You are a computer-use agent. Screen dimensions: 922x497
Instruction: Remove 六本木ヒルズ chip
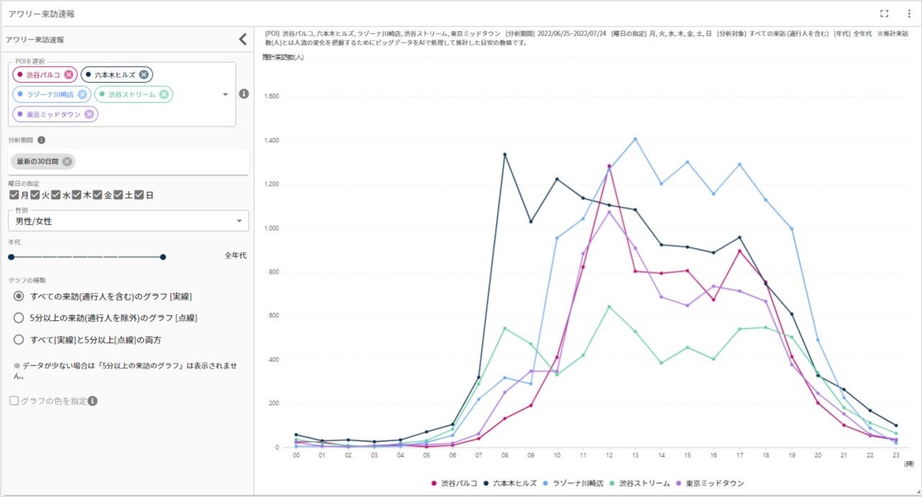coord(144,75)
